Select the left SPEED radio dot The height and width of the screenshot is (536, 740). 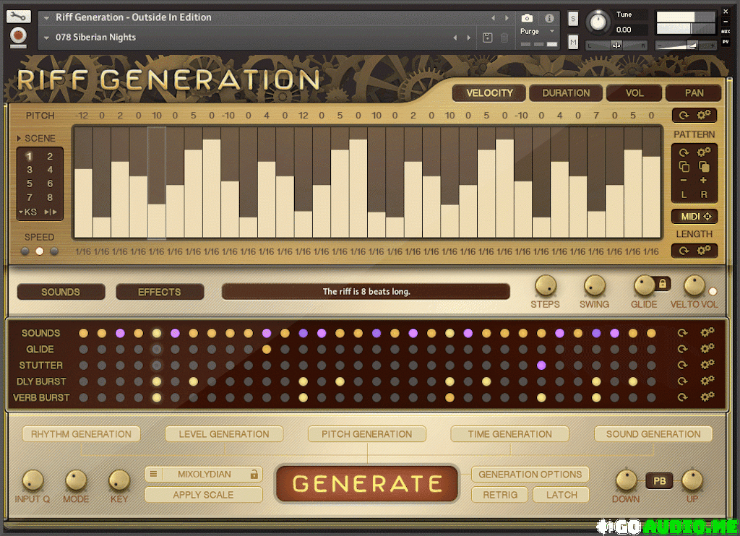click(x=25, y=251)
